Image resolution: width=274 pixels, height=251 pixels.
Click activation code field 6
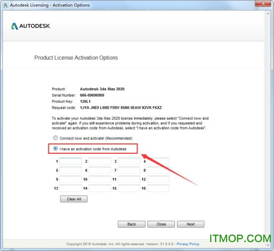pyautogui.click(x=100, y=170)
